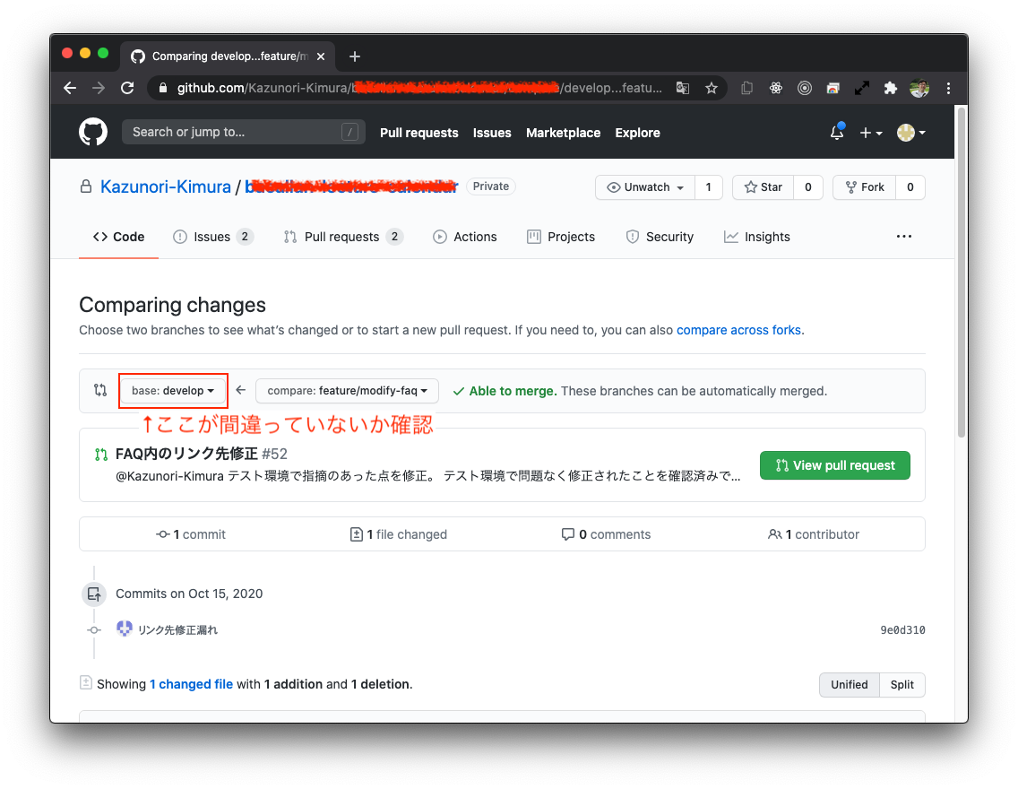Open commit hash 9e0d310
Image resolution: width=1018 pixels, height=789 pixels.
click(x=902, y=630)
